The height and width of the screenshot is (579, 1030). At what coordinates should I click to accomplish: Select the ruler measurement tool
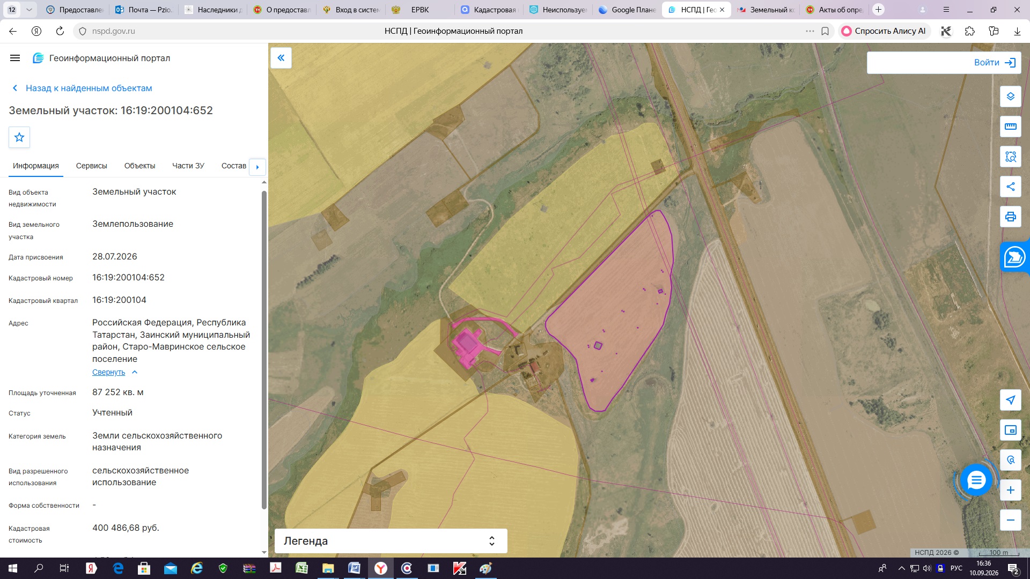(1010, 127)
